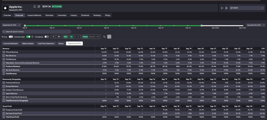
Task: Check the iPhone Revenue row checkbox
Action: click(4, 52)
